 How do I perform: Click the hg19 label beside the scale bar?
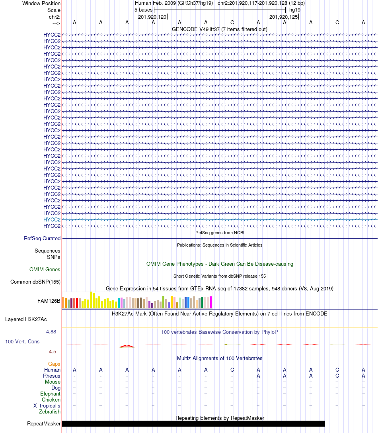coord(295,10)
